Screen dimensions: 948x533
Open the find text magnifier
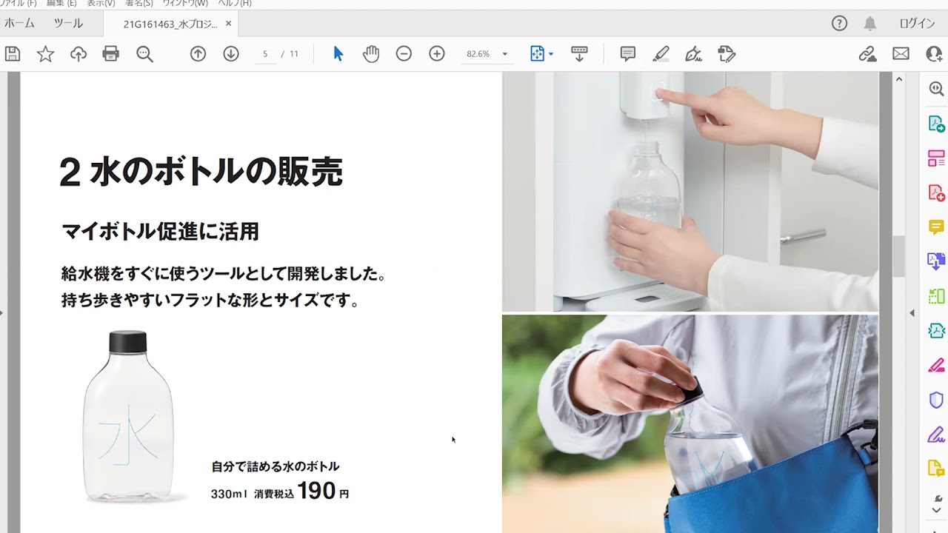144,54
